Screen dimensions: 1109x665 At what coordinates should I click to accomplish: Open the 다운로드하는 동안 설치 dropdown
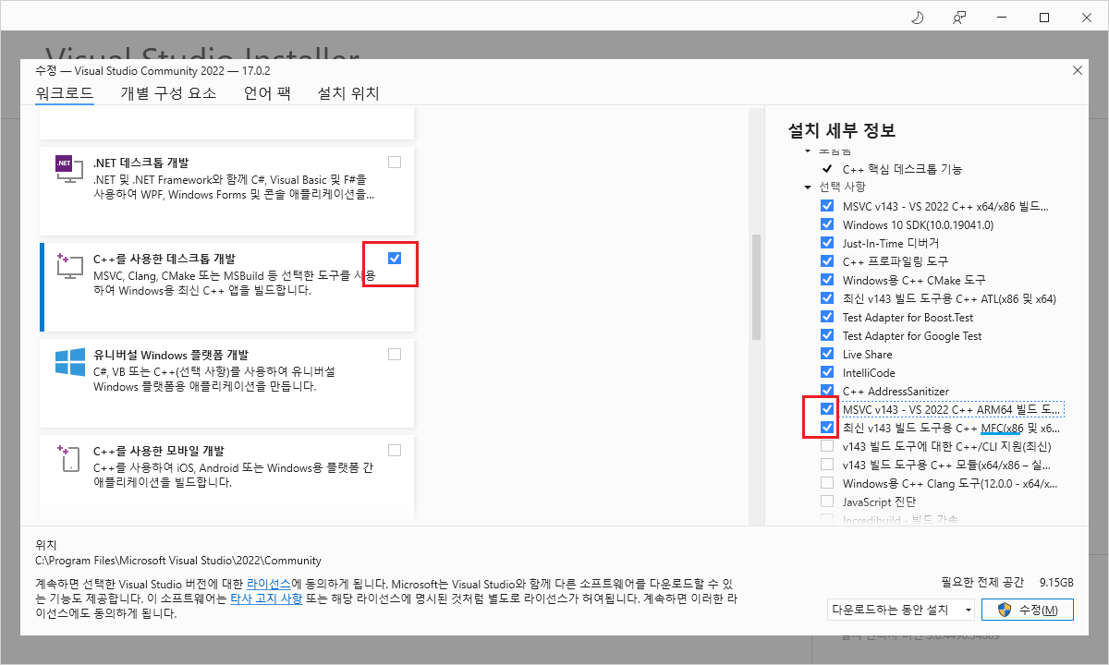pyautogui.click(x=901, y=610)
